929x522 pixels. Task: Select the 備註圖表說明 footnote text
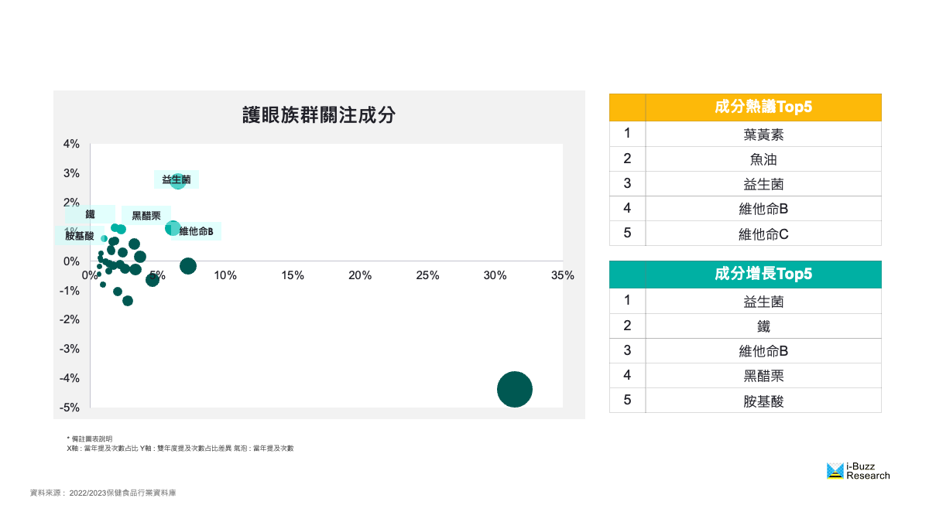[x=90, y=438]
